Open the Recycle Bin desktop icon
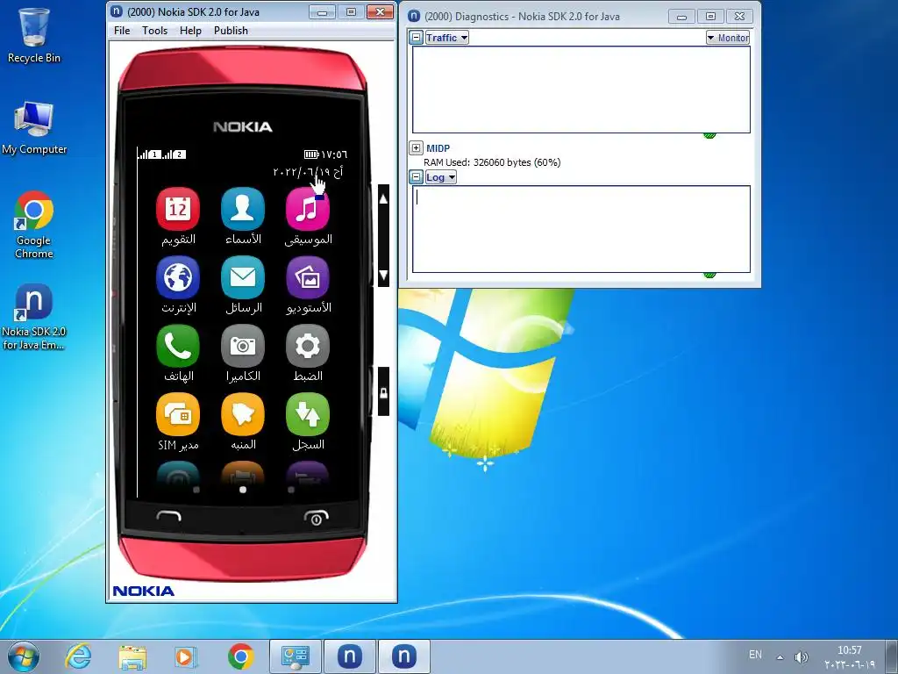Image resolution: width=898 pixels, height=674 pixels. click(34, 35)
